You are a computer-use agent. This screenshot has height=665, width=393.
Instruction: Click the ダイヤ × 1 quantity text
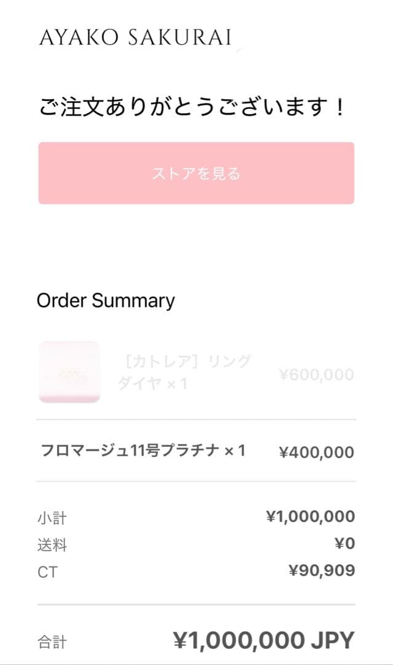[152, 384]
